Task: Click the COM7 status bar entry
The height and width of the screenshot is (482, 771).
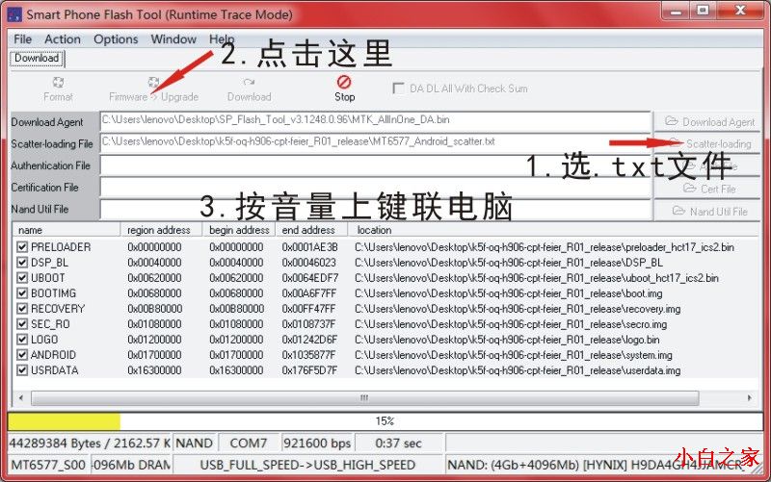Action: (249, 444)
